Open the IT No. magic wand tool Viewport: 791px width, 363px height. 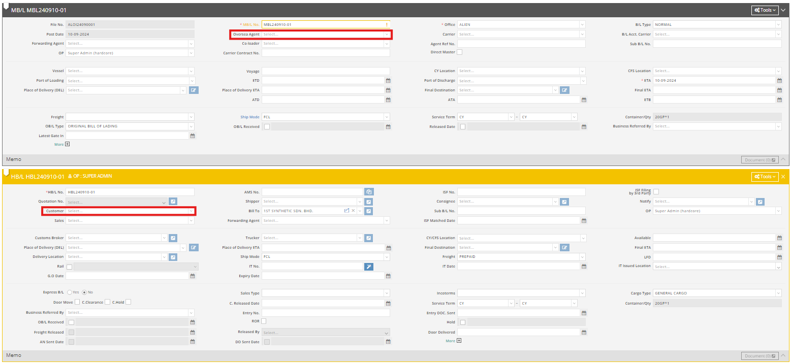coord(369,267)
